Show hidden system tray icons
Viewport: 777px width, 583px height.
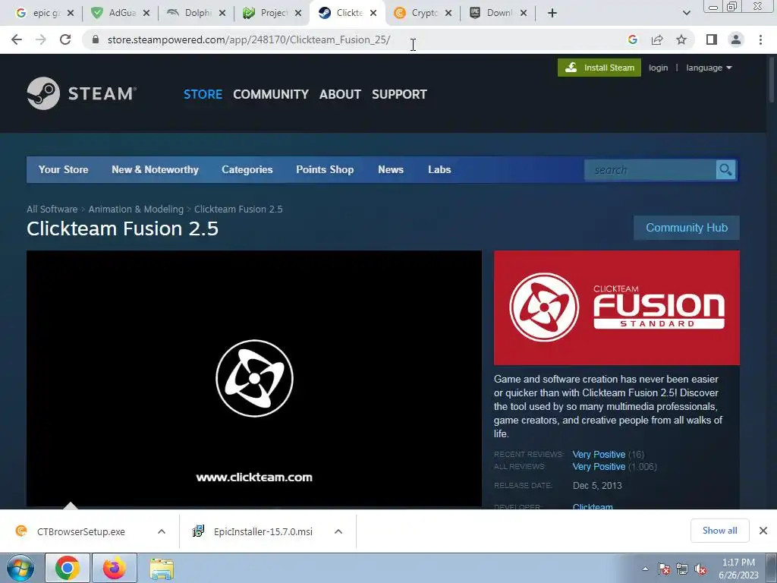click(x=645, y=569)
